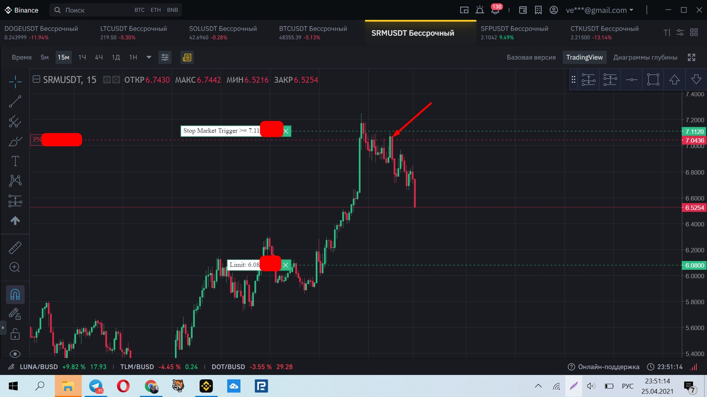Open SOLUSDT Бессрочный tab
This screenshot has width=707, height=397.
pos(223,33)
